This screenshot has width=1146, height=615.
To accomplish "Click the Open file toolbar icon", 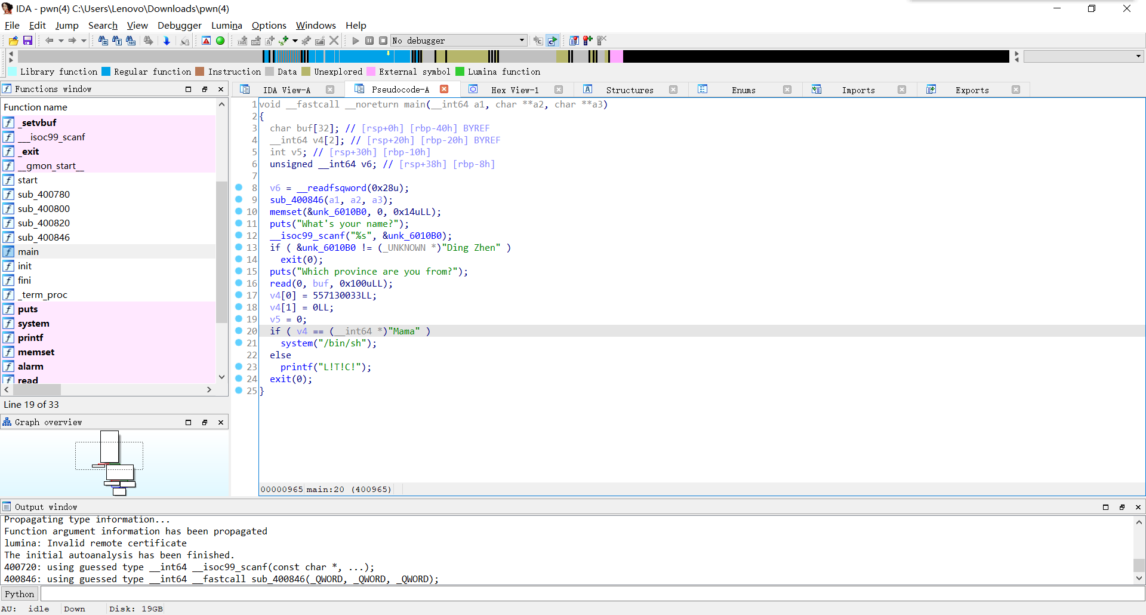I will (x=13, y=41).
